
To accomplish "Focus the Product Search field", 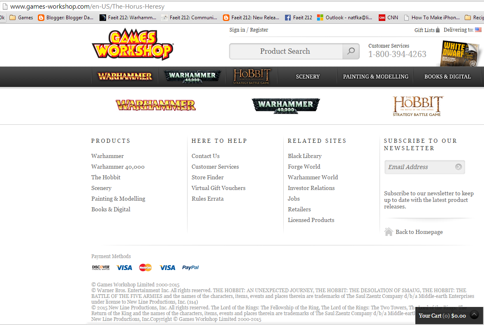I will (286, 51).
